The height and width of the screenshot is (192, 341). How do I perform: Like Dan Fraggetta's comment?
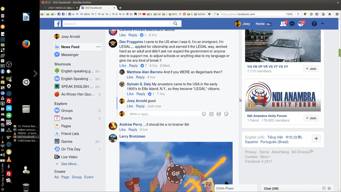pyautogui.click(x=123, y=66)
